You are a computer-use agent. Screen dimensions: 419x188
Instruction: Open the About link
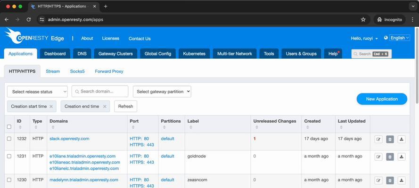[x=87, y=39]
